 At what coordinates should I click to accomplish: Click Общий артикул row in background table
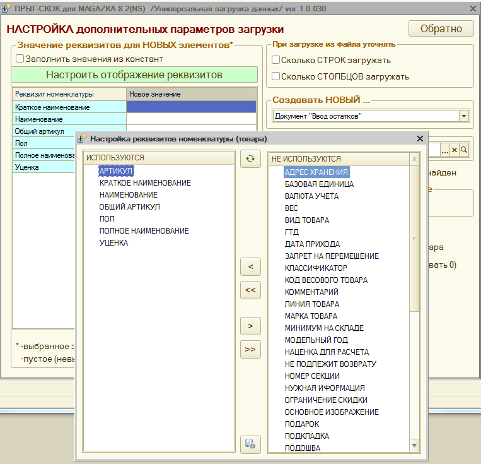69,131
